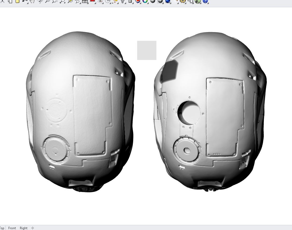Click the Zoom Selected icon with yellow dots
Image resolution: width=292 pixels, height=230 pixels.
70,1
